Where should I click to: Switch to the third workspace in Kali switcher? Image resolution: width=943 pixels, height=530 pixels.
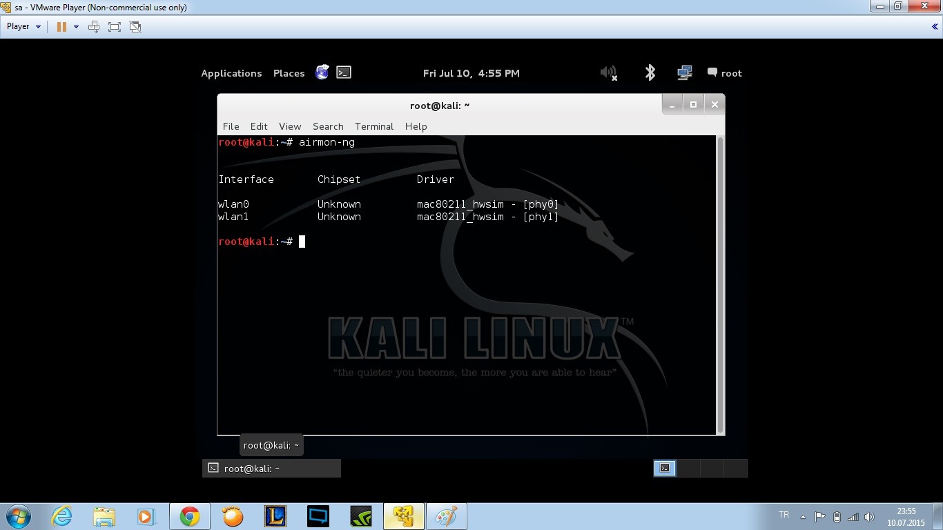(712, 468)
